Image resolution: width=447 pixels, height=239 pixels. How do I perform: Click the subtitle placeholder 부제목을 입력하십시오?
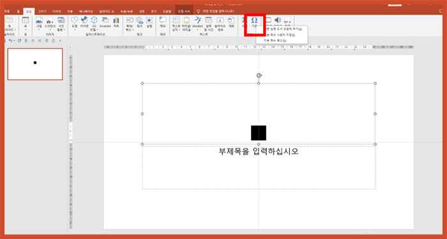(x=259, y=152)
